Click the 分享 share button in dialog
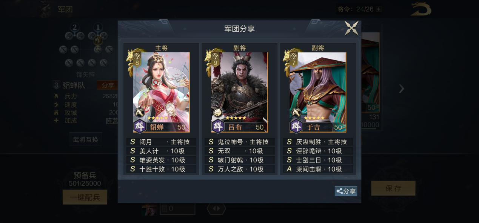 346,191
